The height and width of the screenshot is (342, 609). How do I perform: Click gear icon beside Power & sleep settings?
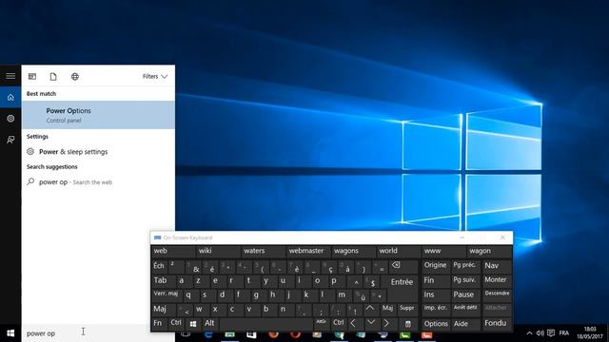pos(30,152)
